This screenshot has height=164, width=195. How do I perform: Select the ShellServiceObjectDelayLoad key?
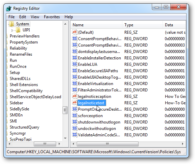(x=35, y=97)
